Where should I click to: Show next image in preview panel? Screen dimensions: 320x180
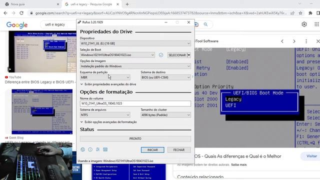(x=294, y=41)
